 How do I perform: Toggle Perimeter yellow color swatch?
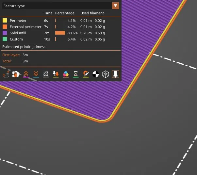coord(5,21)
